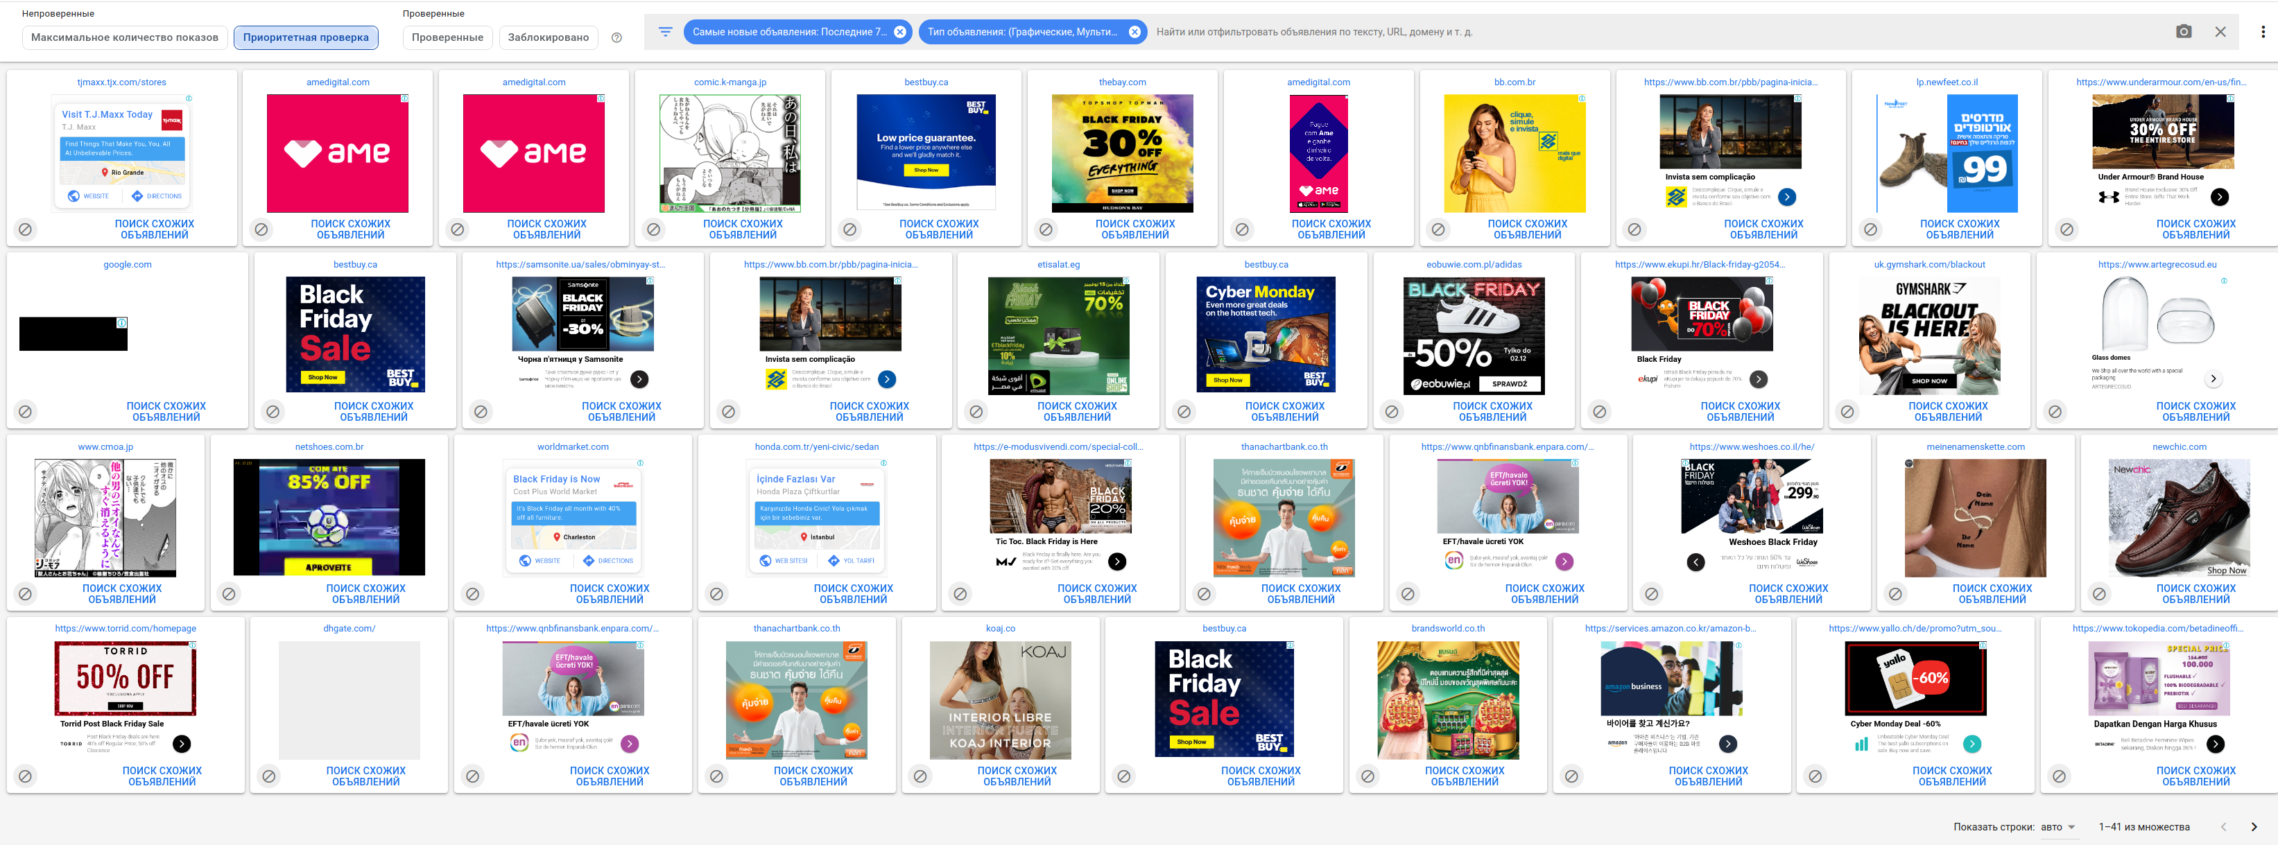The image size is (2278, 845).
Task: Block the thebay.com Black Friday ad
Action: (1046, 230)
